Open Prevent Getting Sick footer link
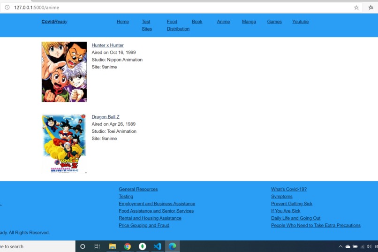This screenshot has width=378, height=252. tap(292, 204)
